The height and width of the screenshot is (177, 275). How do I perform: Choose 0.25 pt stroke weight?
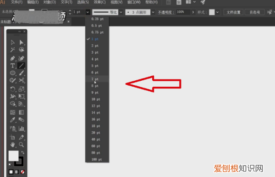coord(97,19)
